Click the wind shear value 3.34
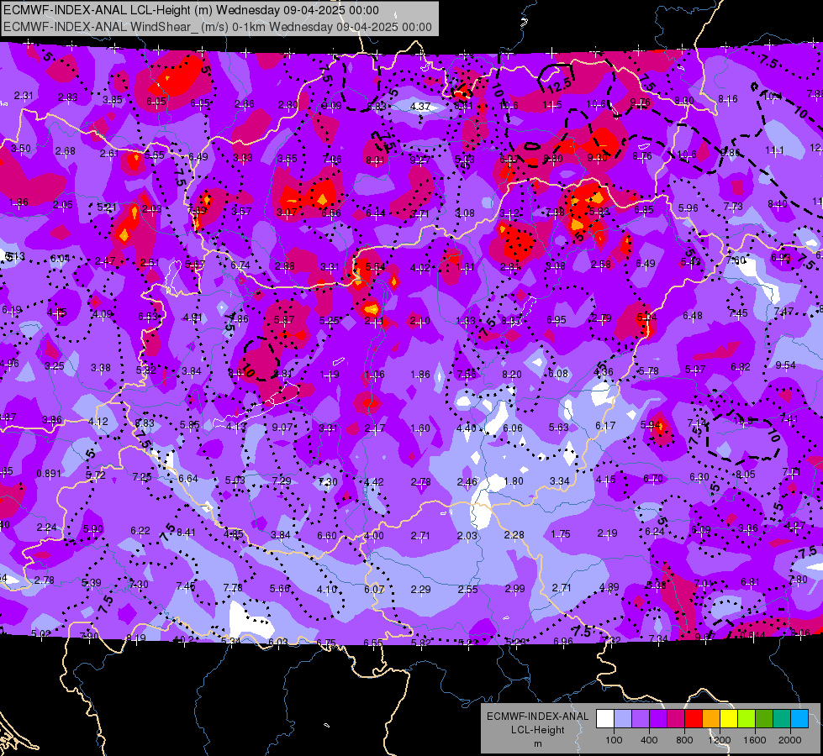The image size is (823, 756). coord(560,480)
